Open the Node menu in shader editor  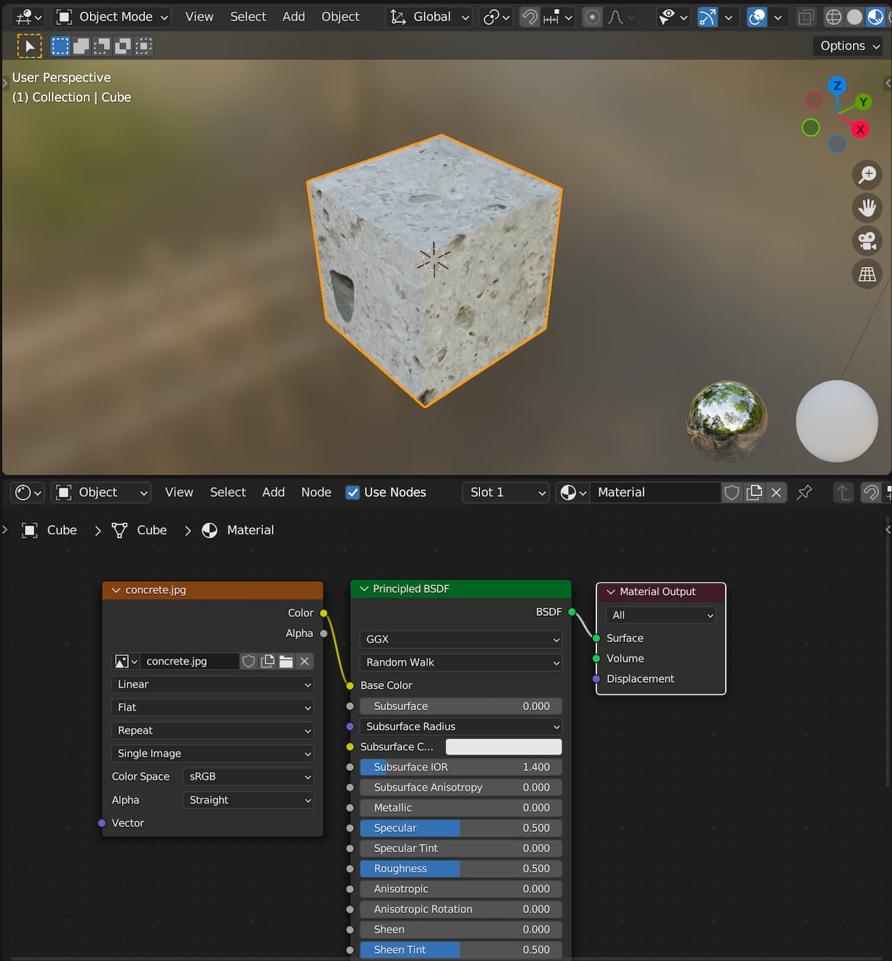(316, 493)
